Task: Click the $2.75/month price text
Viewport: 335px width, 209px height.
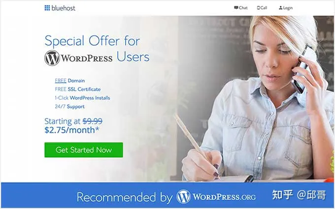Action: point(72,130)
